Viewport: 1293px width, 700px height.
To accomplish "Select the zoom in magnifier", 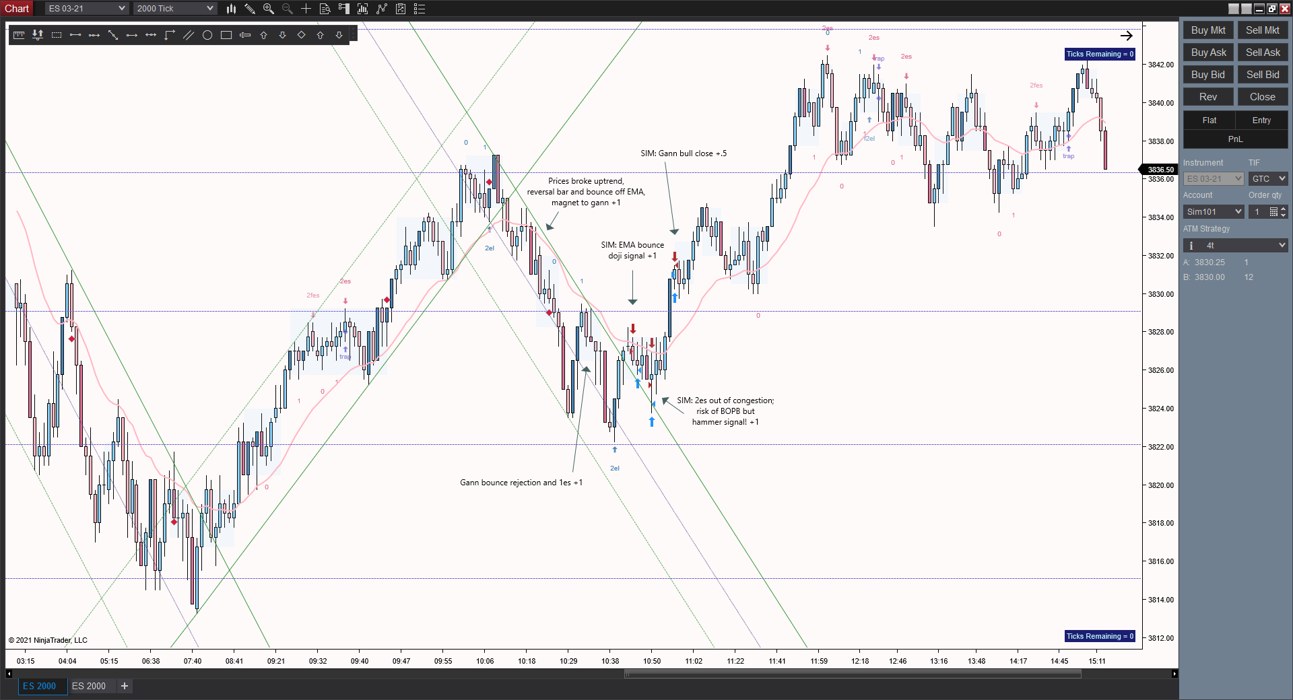I will pos(269,9).
